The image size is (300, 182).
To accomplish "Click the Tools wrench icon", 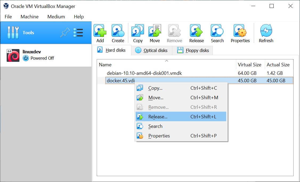I will [x=13, y=33].
